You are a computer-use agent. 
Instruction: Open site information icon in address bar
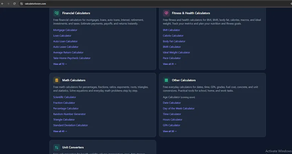pos(22,4)
